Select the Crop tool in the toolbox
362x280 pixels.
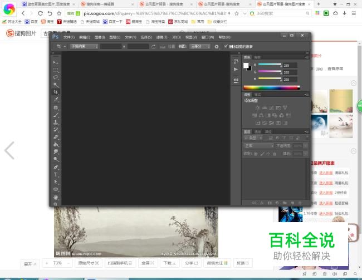56,92
